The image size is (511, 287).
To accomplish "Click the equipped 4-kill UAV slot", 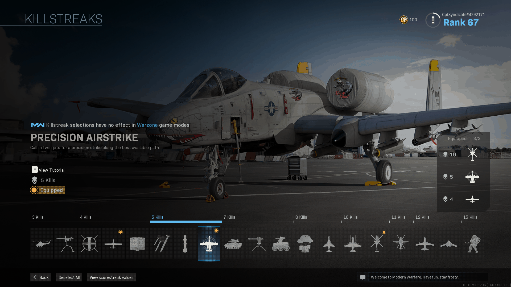I will pyautogui.click(x=472, y=199).
